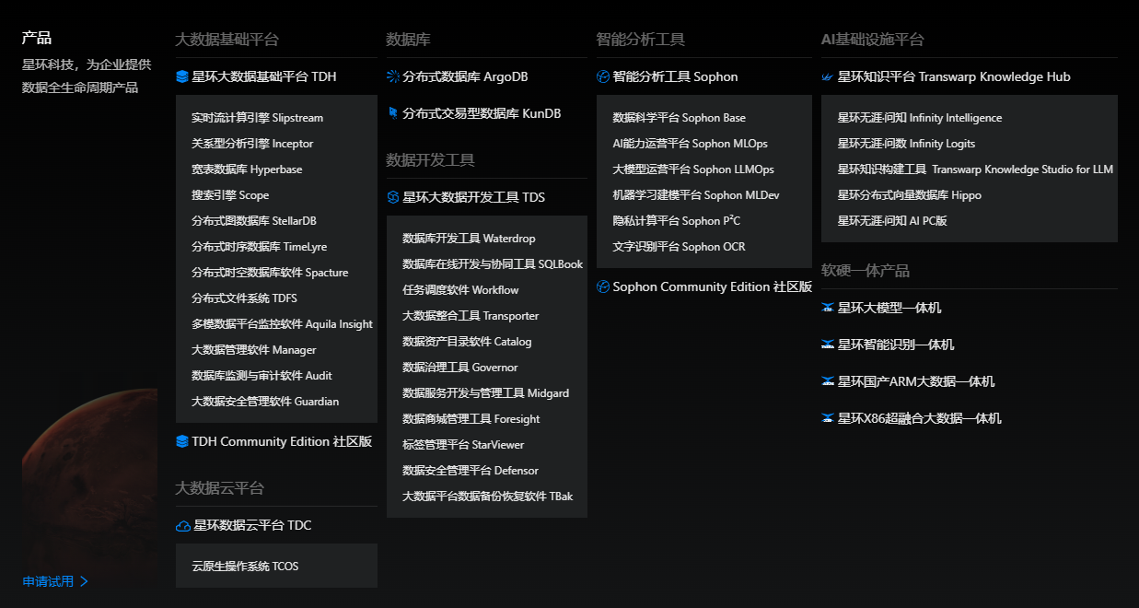Open 星环分布式向量数据库 Hippo
The image size is (1139, 608).
pyautogui.click(x=910, y=195)
